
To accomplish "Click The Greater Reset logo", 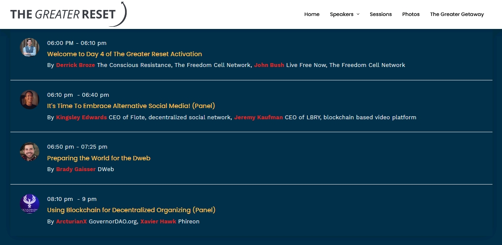I will tap(68, 14).
